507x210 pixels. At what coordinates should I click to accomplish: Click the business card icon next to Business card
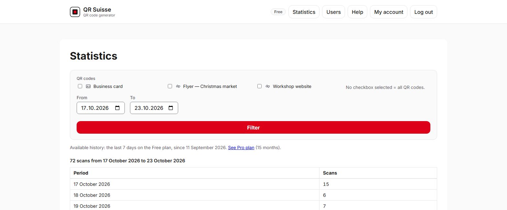(88, 86)
